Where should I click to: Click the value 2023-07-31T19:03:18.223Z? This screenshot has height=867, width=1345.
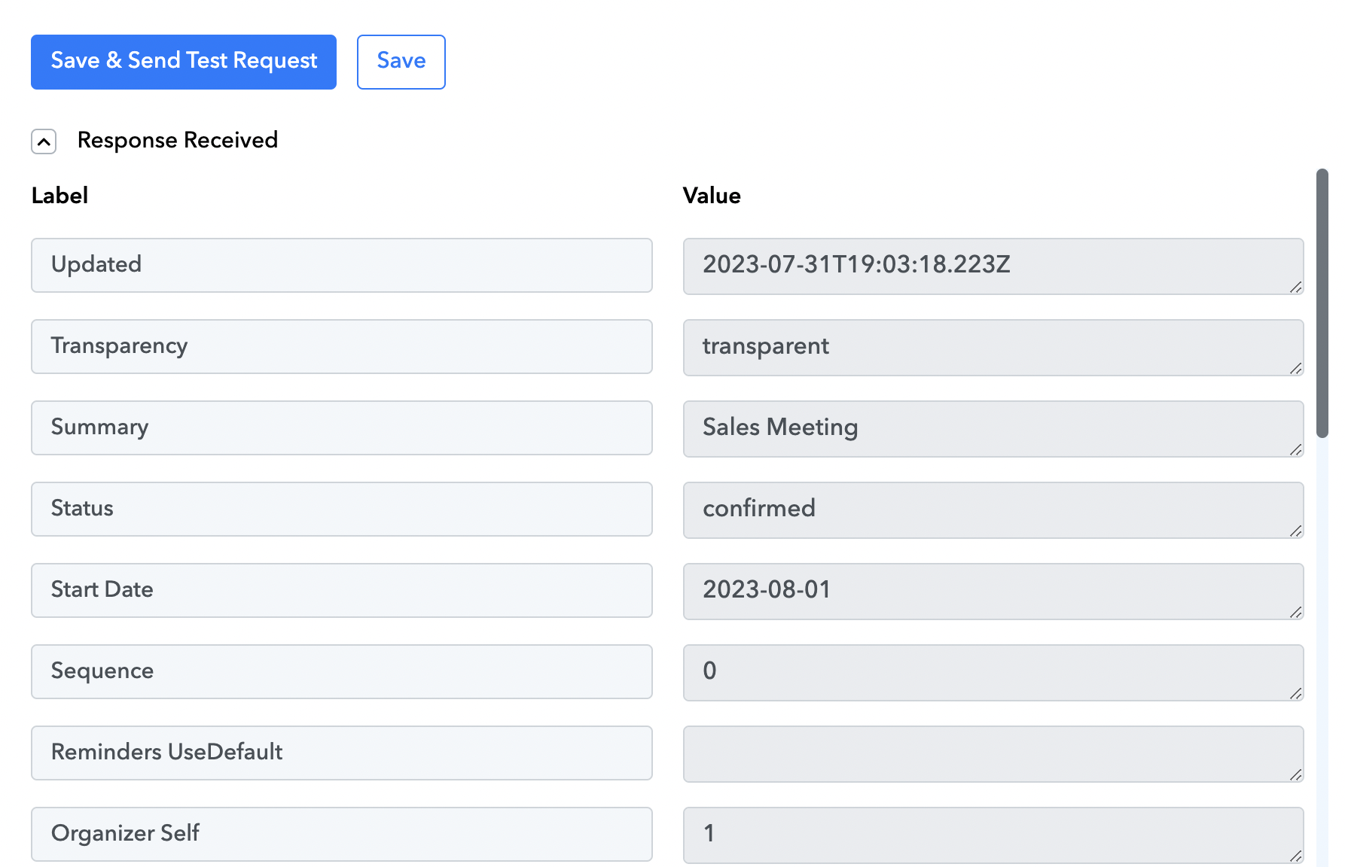coord(993,266)
